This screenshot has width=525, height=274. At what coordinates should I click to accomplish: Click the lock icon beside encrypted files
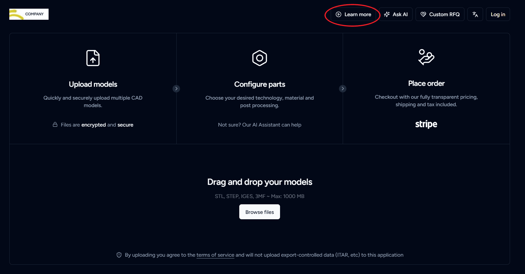click(x=55, y=124)
